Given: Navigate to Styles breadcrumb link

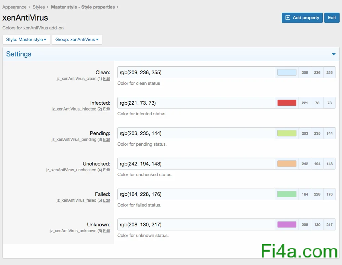Looking at the screenshot, I should coord(39,7).
